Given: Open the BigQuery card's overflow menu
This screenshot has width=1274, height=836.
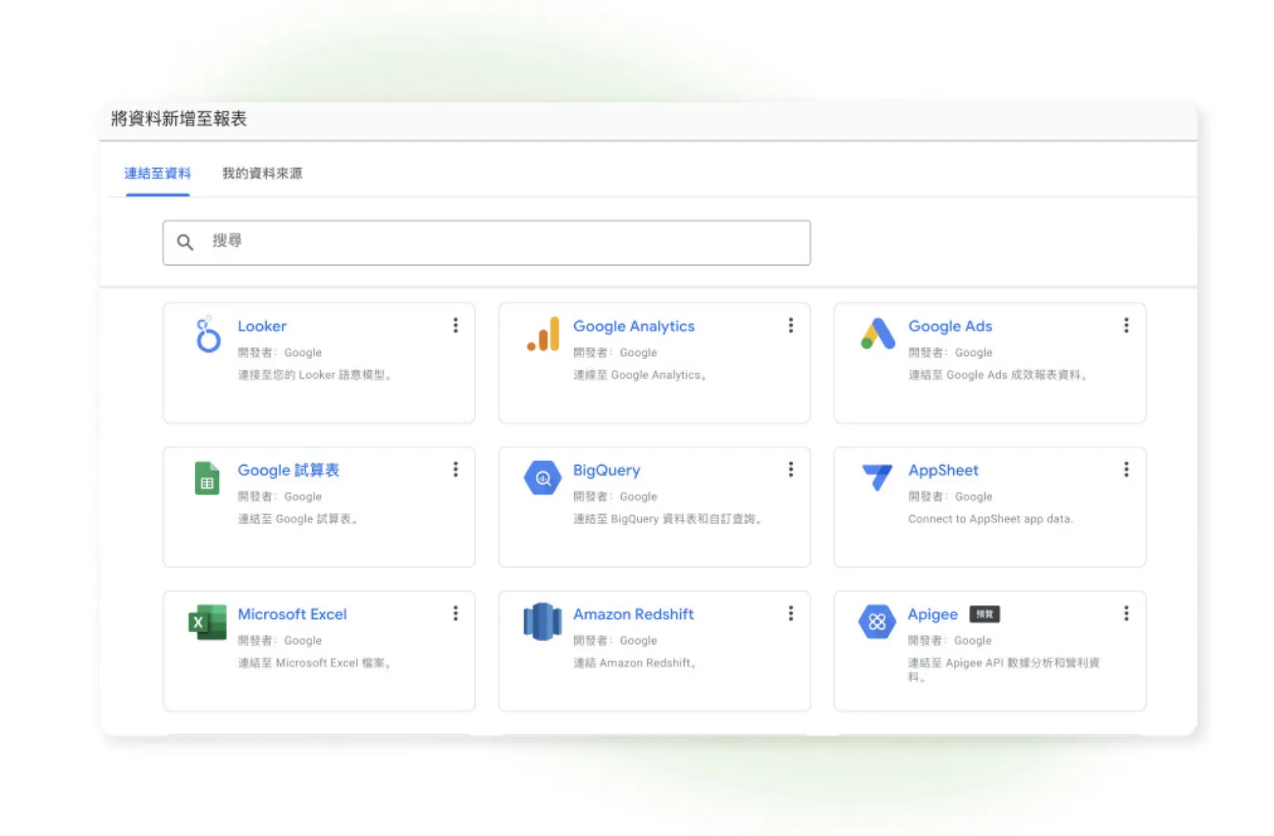Looking at the screenshot, I should pyautogui.click(x=791, y=470).
